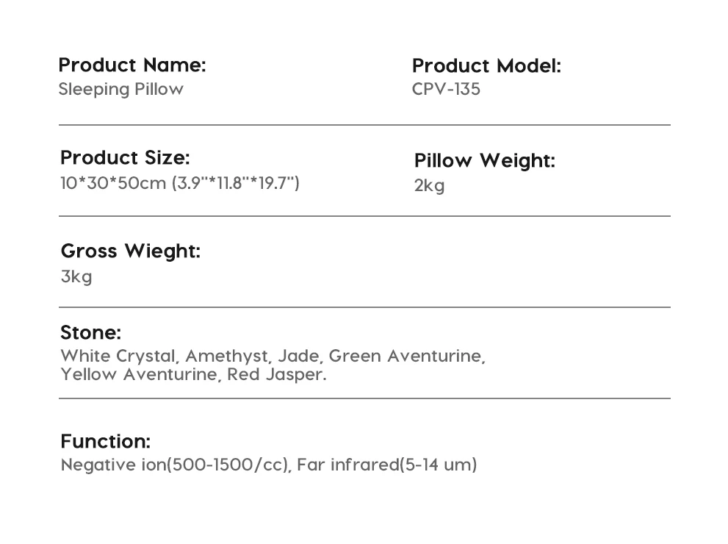Select the 3kg gross weight value
Viewport: 728px width, 544px height.
[76, 277]
